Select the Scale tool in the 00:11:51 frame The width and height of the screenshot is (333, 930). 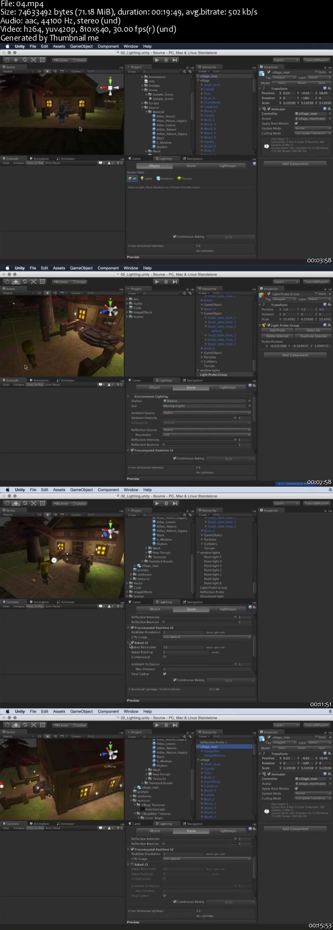pos(33,503)
